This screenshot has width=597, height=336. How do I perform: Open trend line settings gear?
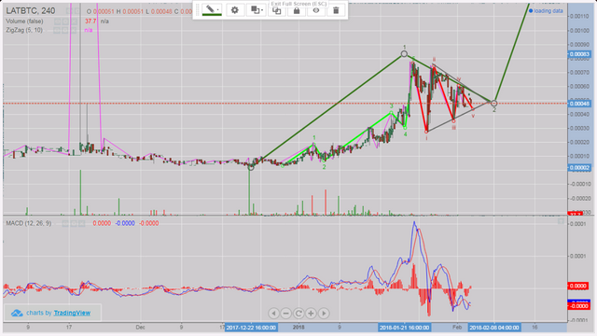[x=235, y=10]
